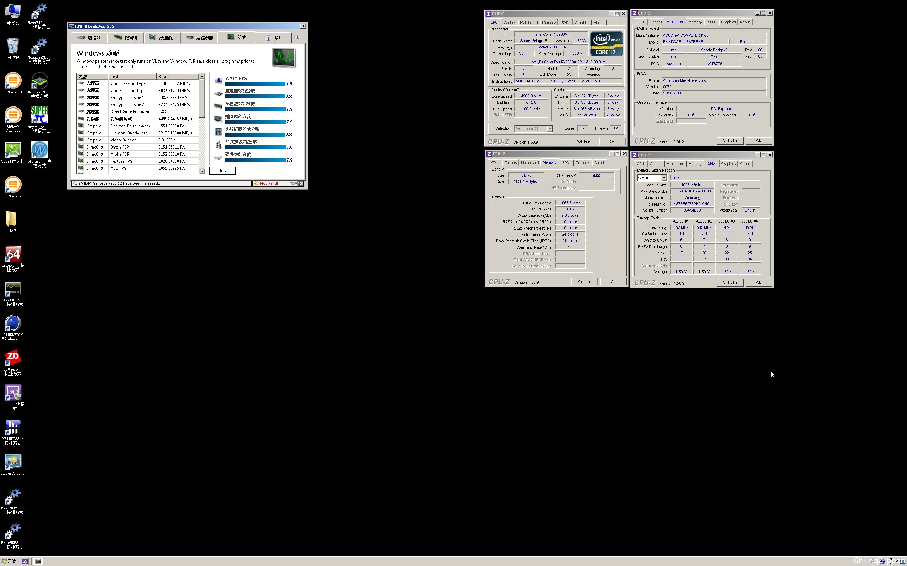
Task: Open Graphics tab in the CPU-Z Mainboard window
Action: (728, 22)
